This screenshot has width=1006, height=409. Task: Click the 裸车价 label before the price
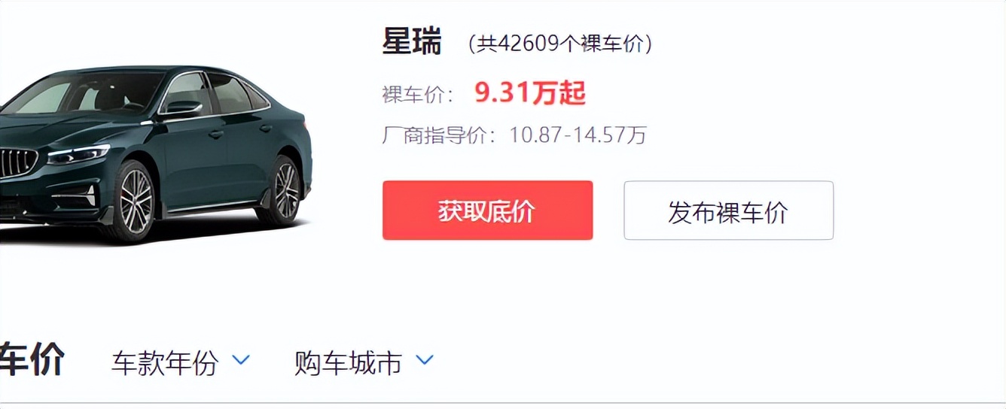pos(418,95)
